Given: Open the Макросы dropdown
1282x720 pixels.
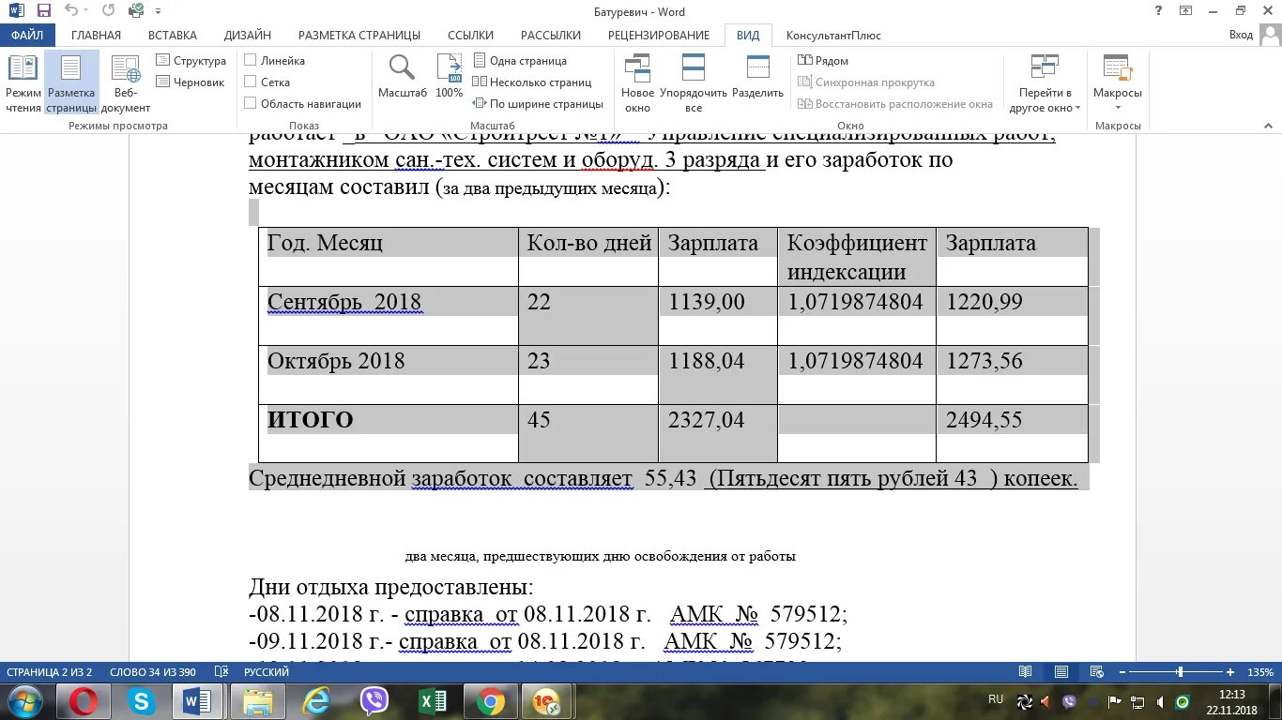Looking at the screenshot, I should pyautogui.click(x=1118, y=83).
